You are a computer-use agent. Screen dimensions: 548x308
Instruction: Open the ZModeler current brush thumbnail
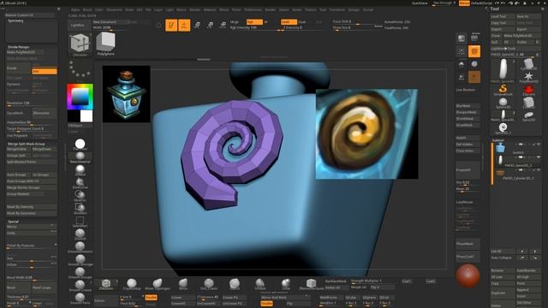click(x=80, y=44)
